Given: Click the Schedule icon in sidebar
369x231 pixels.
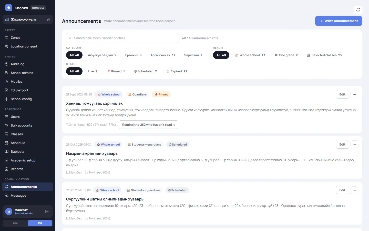Looking at the screenshot, I should [7, 143].
